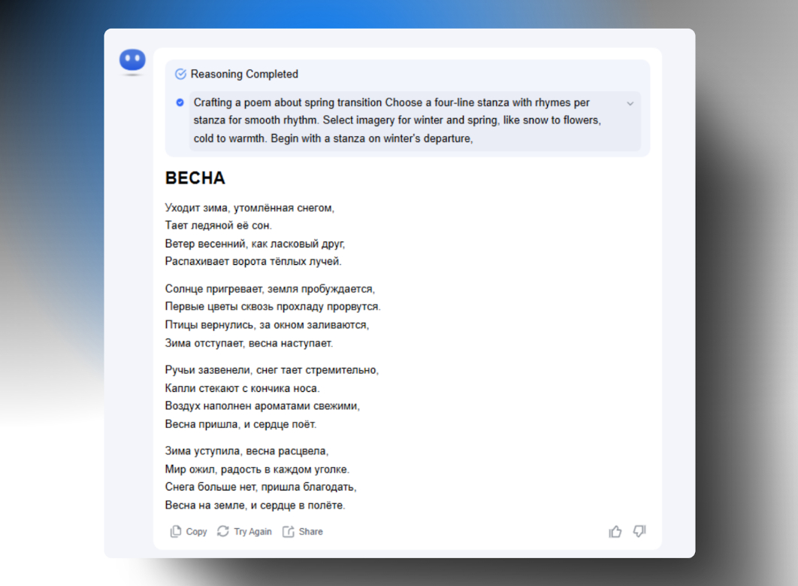This screenshot has width=798, height=586.
Task: Expand the reasoning details chevron
Action: [x=630, y=104]
